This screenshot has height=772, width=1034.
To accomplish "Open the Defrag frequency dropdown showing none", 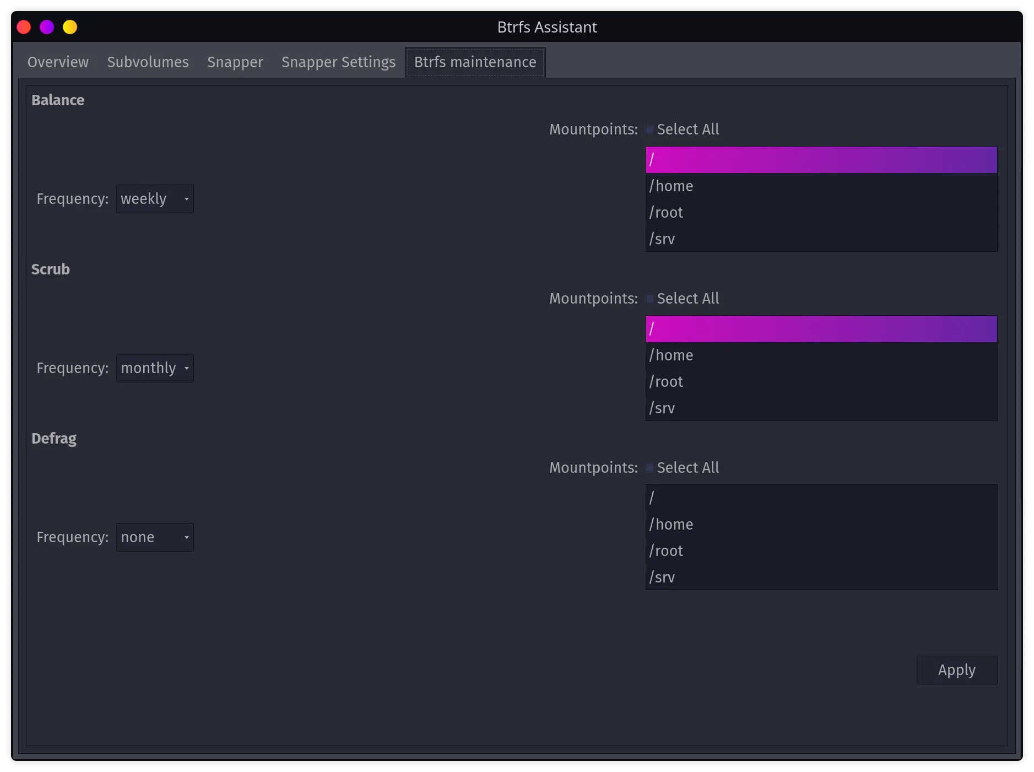I will [x=155, y=537].
